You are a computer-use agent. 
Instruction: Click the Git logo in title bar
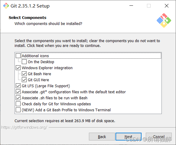[6, 6]
